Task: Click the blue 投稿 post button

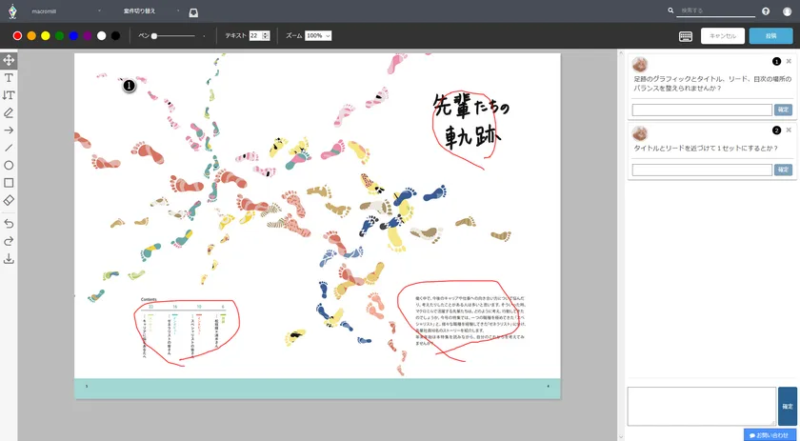Action: 770,36
